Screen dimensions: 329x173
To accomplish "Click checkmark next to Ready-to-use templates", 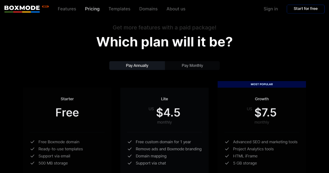I will [x=32, y=149].
